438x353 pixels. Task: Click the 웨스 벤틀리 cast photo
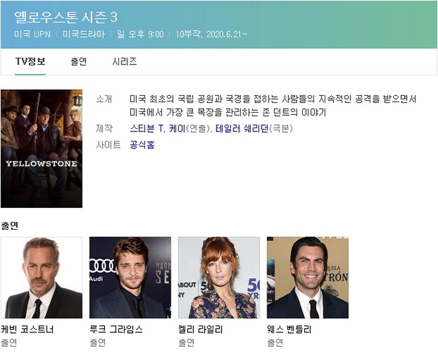308,277
